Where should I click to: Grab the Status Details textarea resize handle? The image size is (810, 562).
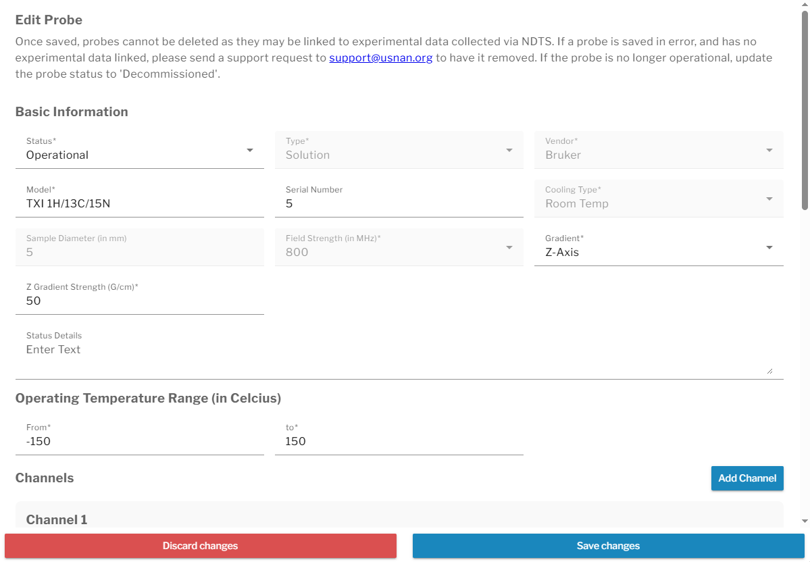pyautogui.click(x=769, y=371)
